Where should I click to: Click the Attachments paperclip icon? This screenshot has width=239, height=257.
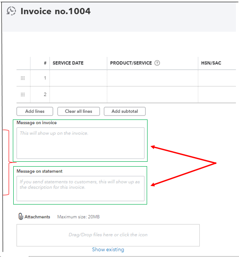[20, 216]
